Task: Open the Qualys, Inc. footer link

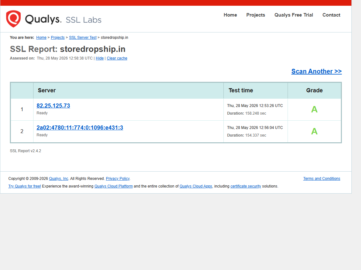Action: 59,179
